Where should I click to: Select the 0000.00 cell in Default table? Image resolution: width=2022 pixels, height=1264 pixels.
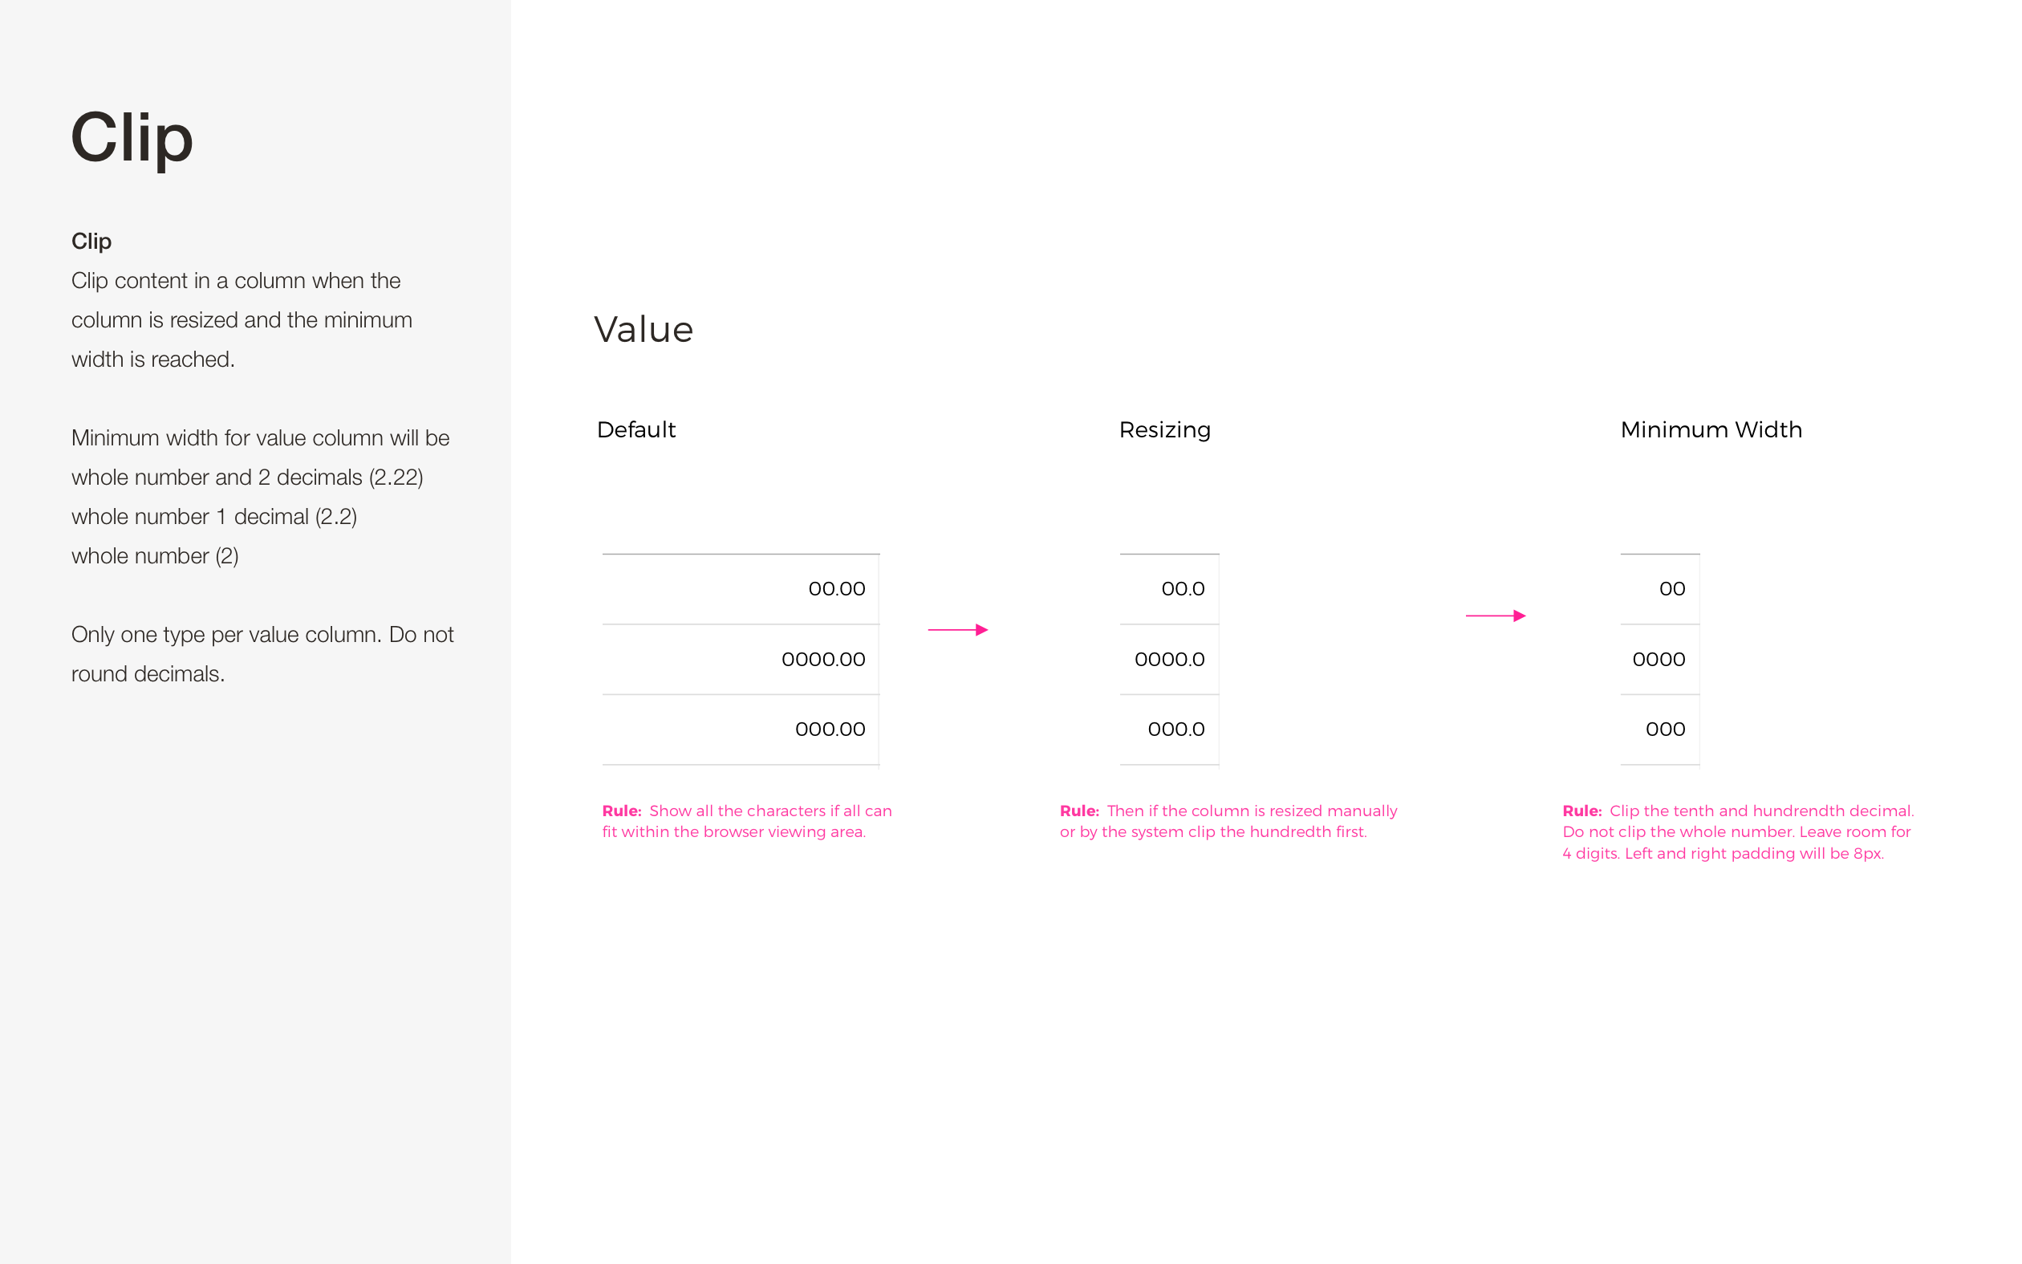coord(741,659)
